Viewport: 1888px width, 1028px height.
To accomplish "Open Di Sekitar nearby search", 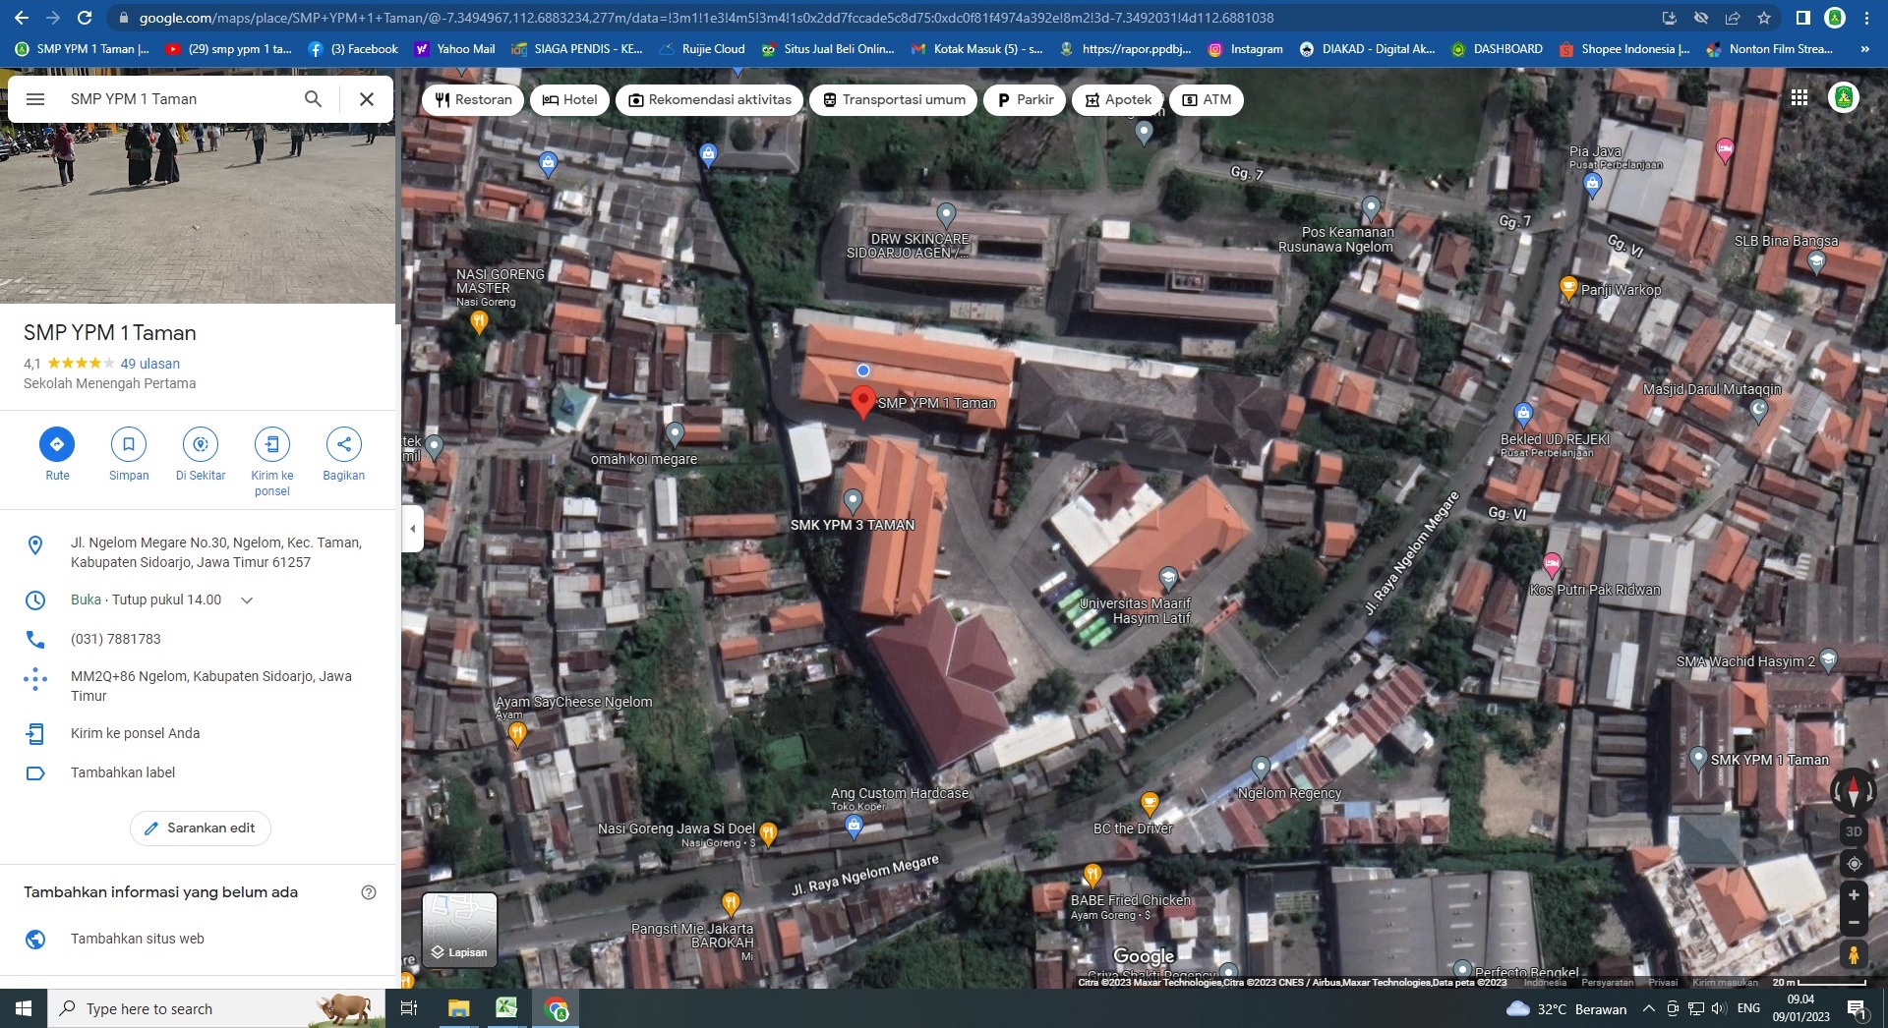I will [201, 445].
